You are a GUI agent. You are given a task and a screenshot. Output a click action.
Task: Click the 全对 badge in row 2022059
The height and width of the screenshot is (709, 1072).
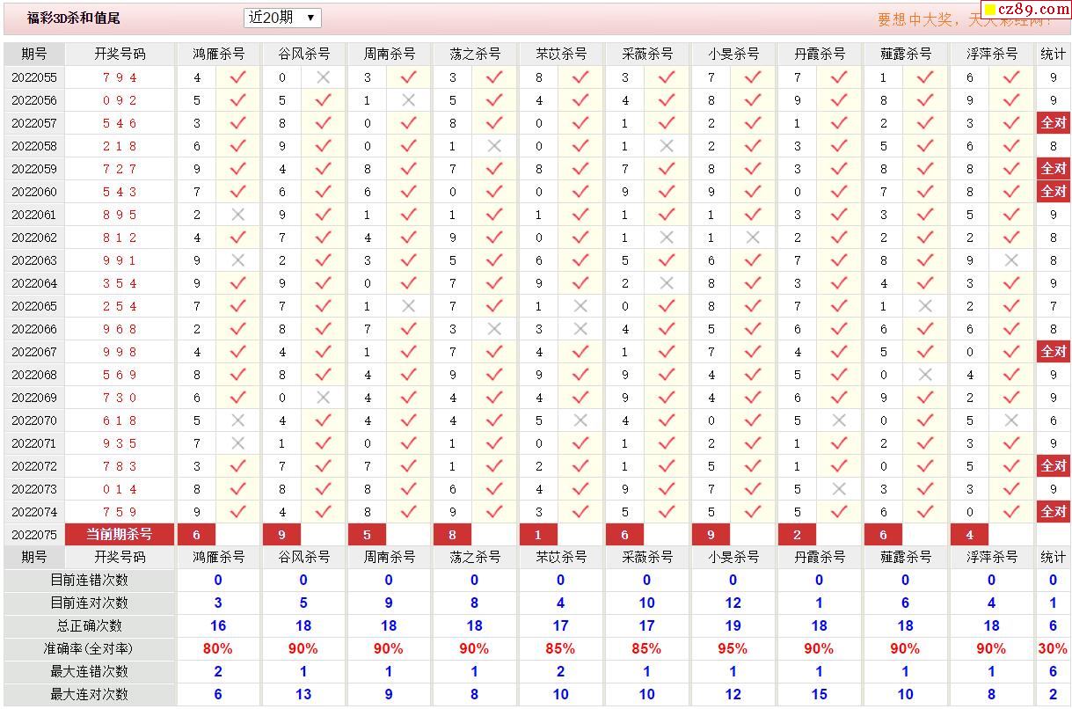(x=1054, y=169)
